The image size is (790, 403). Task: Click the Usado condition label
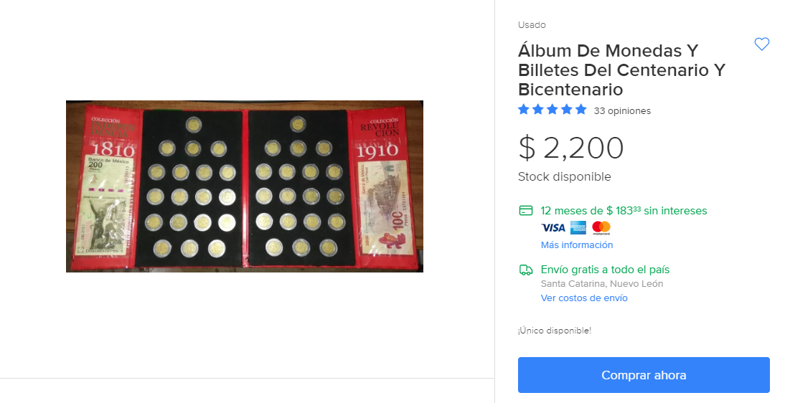tap(532, 25)
